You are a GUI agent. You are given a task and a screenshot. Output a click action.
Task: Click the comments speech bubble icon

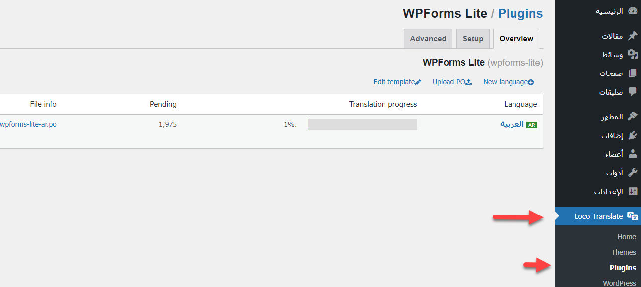coord(632,92)
